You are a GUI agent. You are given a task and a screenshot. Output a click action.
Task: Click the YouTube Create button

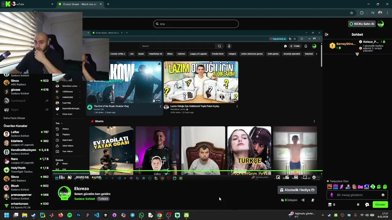point(295,46)
